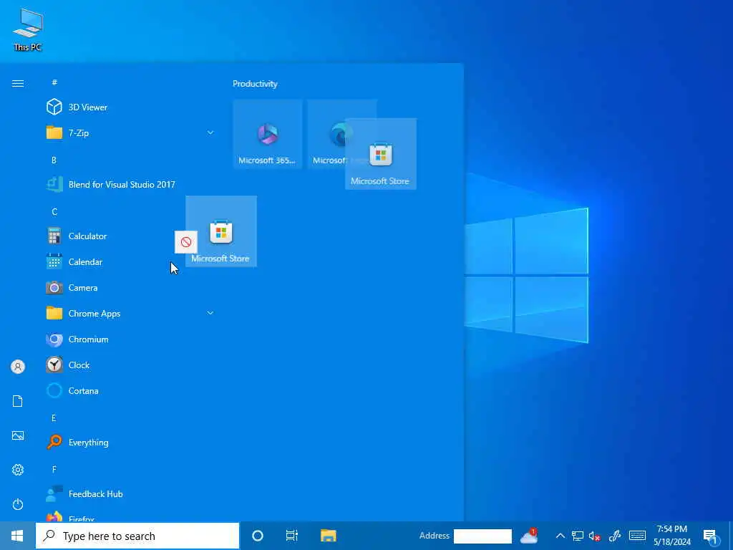
Task: Click the F letter header
Action: click(54, 469)
